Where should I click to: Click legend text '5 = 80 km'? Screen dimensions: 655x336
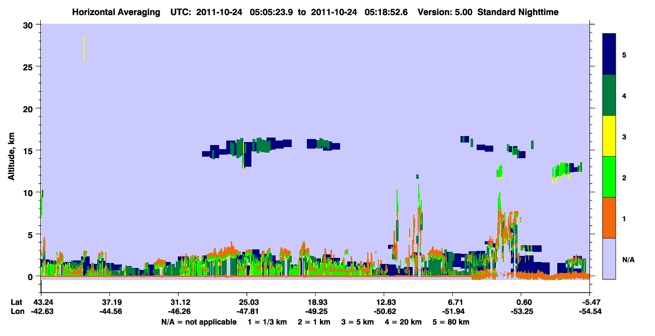point(452,322)
